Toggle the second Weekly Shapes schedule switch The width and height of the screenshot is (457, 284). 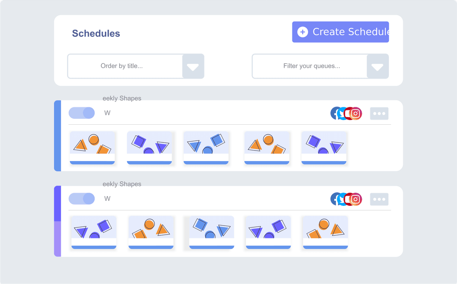(x=82, y=199)
